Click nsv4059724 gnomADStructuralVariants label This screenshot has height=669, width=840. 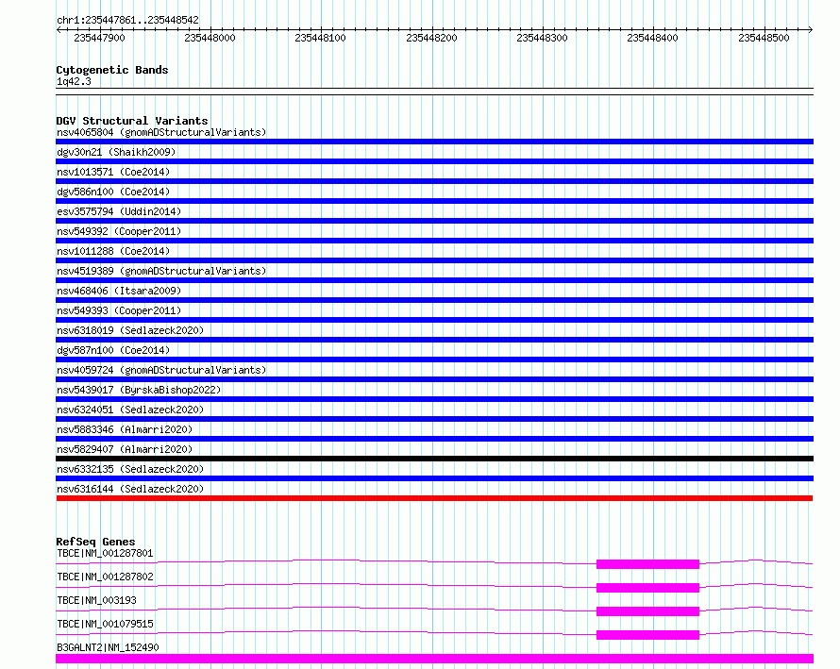161,370
